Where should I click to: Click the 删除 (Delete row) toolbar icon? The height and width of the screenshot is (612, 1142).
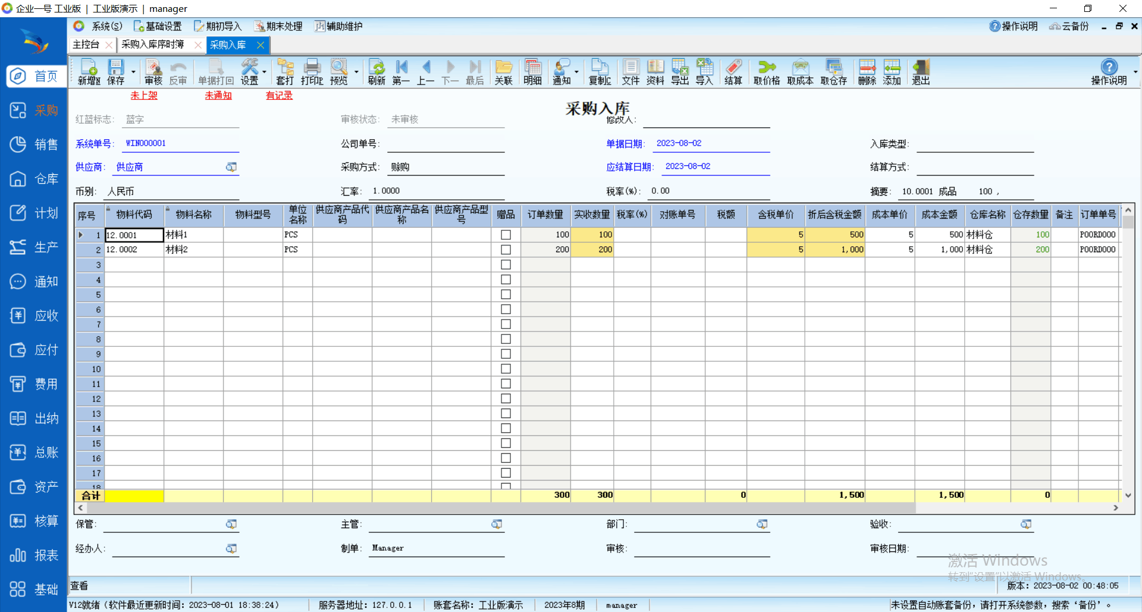click(x=867, y=72)
